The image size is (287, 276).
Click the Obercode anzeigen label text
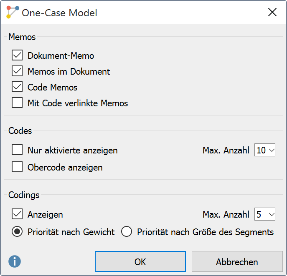(x=65, y=167)
